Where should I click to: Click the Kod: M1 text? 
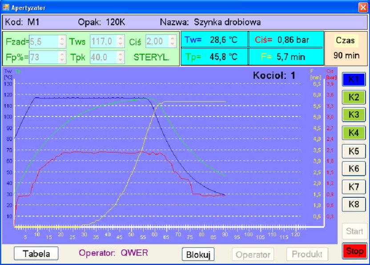[x=22, y=22]
